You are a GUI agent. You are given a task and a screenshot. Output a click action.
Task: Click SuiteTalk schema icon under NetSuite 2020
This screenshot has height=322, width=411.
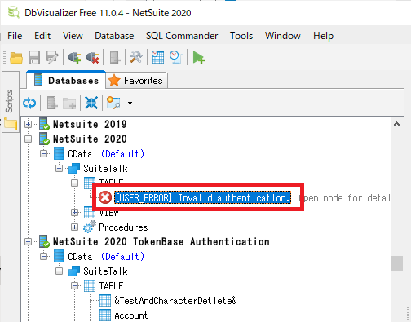tap(74, 168)
